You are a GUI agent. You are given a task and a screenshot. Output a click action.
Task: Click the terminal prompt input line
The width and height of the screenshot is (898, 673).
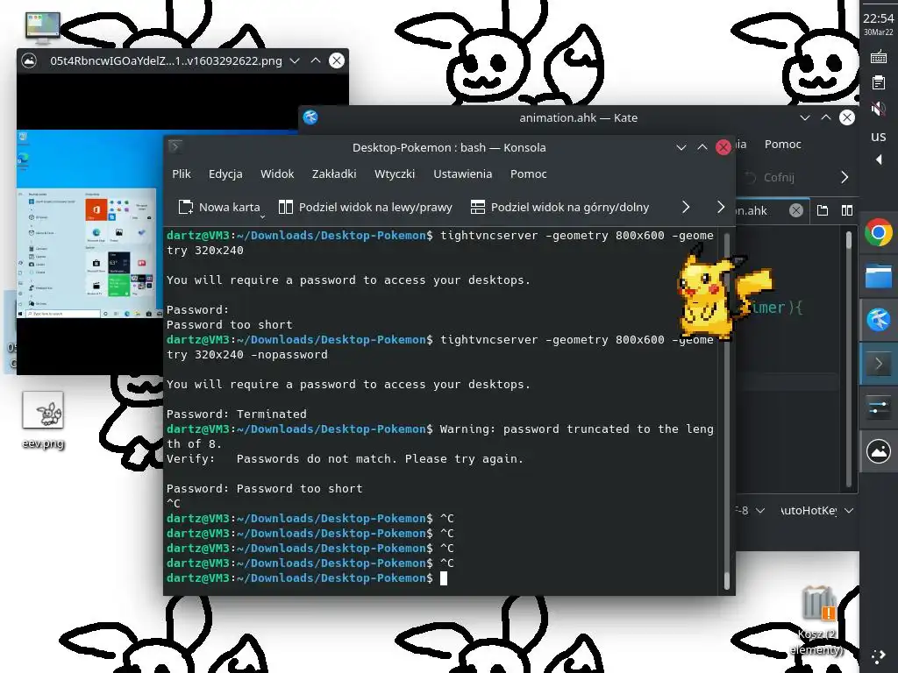tap(439, 578)
